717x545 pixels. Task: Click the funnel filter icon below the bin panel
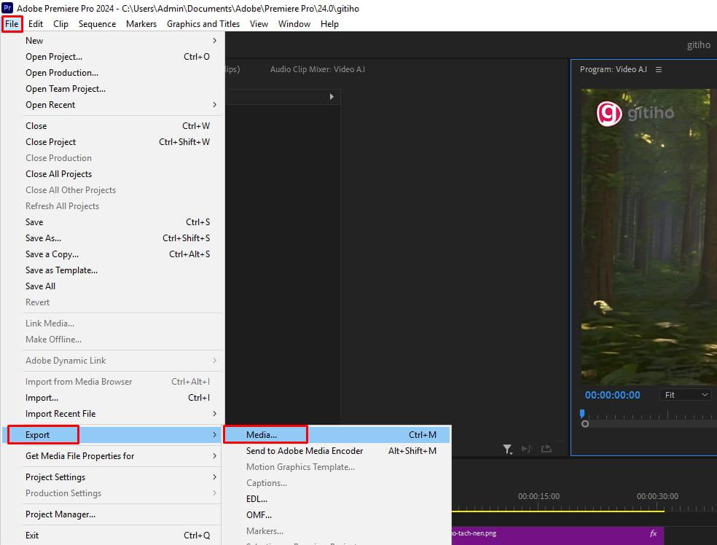pyautogui.click(x=507, y=448)
